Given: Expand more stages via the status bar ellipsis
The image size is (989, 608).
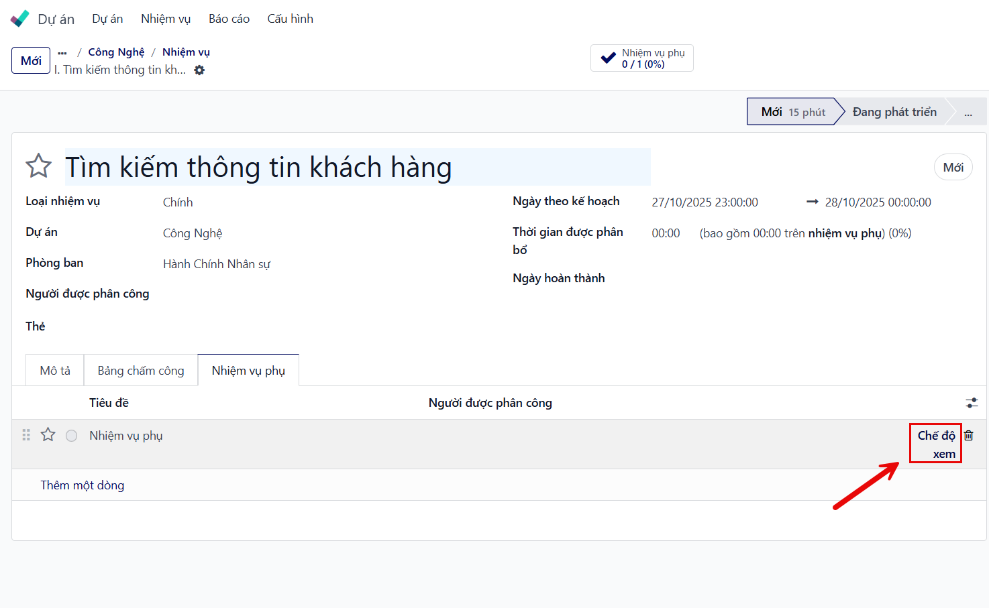Looking at the screenshot, I should [968, 113].
